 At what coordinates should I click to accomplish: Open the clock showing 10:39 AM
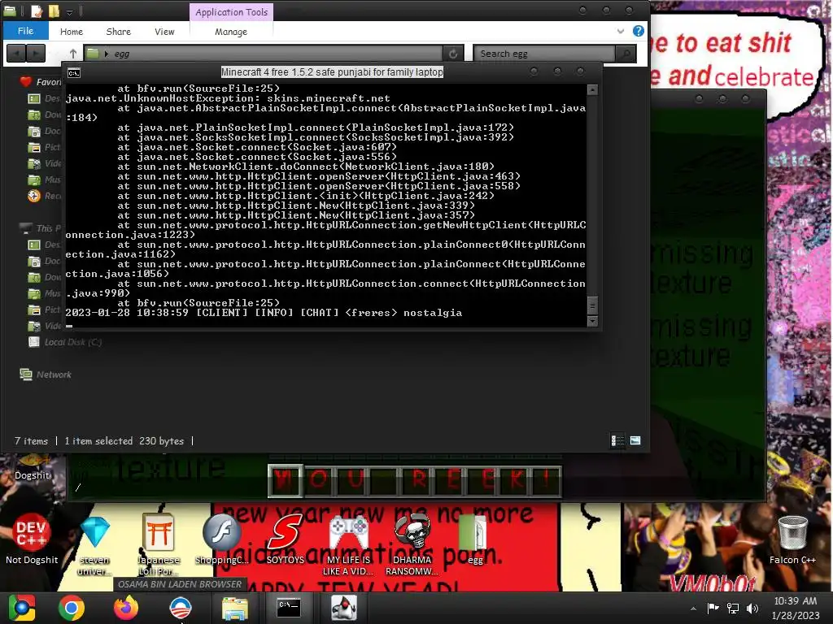coord(796,608)
